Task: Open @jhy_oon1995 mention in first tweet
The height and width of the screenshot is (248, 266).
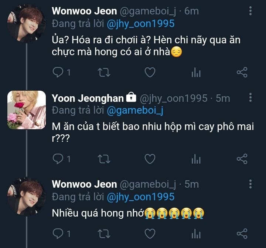Action: (x=140, y=24)
